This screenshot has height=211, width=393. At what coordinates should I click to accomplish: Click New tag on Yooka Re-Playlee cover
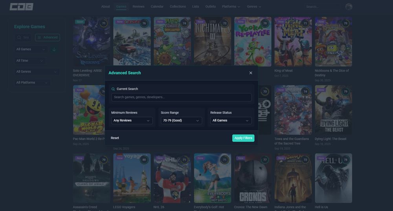click(241, 22)
